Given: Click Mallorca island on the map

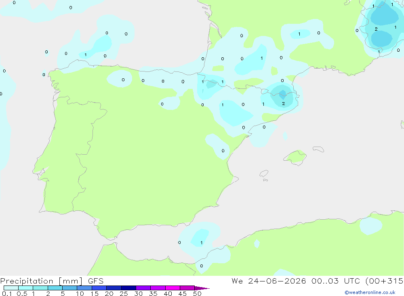Looking at the screenshot, I should [x=295, y=157].
